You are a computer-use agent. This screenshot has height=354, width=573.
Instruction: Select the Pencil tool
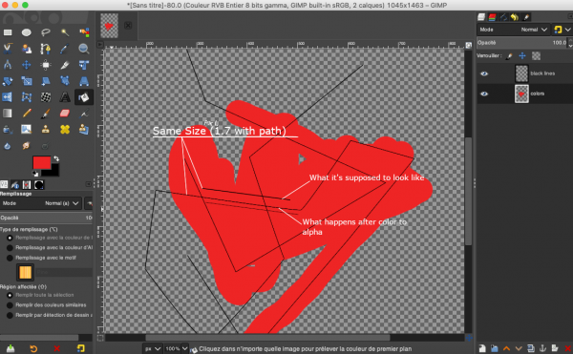[x=27, y=114]
